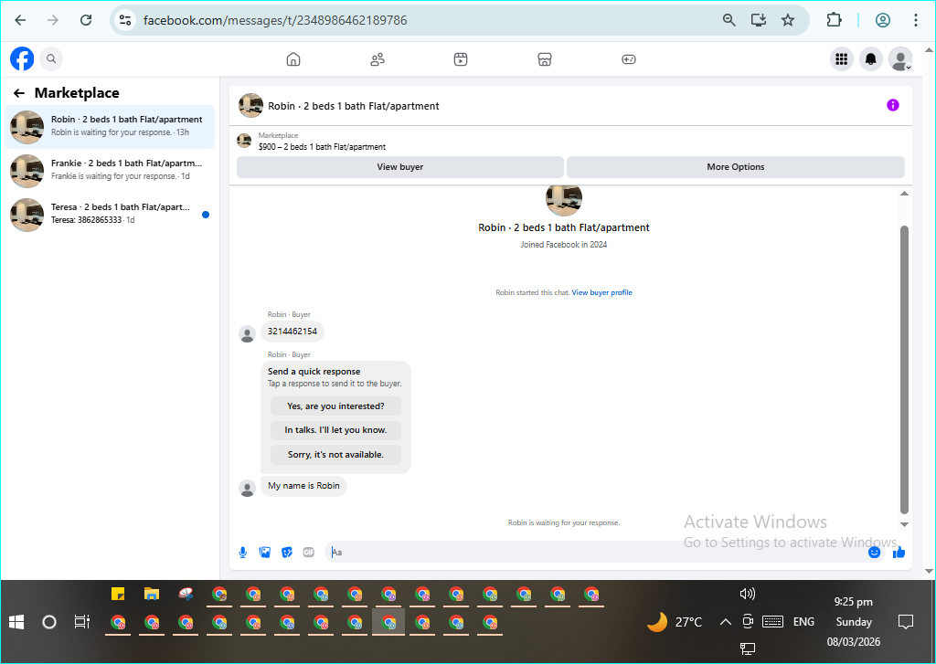The width and height of the screenshot is (936, 664).
Task: Click the View buyer button
Action: [x=400, y=167]
